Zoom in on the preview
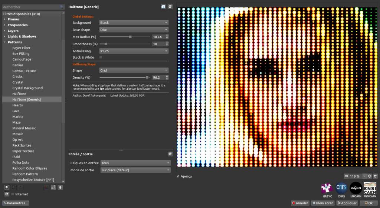 coord(370,176)
